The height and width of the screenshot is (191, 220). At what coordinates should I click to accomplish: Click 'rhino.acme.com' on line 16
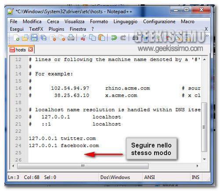point(128,88)
